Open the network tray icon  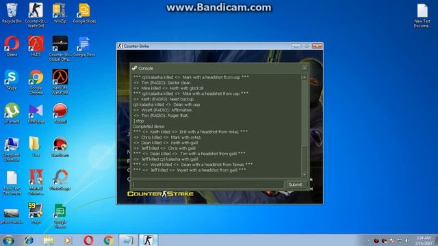coord(400,241)
